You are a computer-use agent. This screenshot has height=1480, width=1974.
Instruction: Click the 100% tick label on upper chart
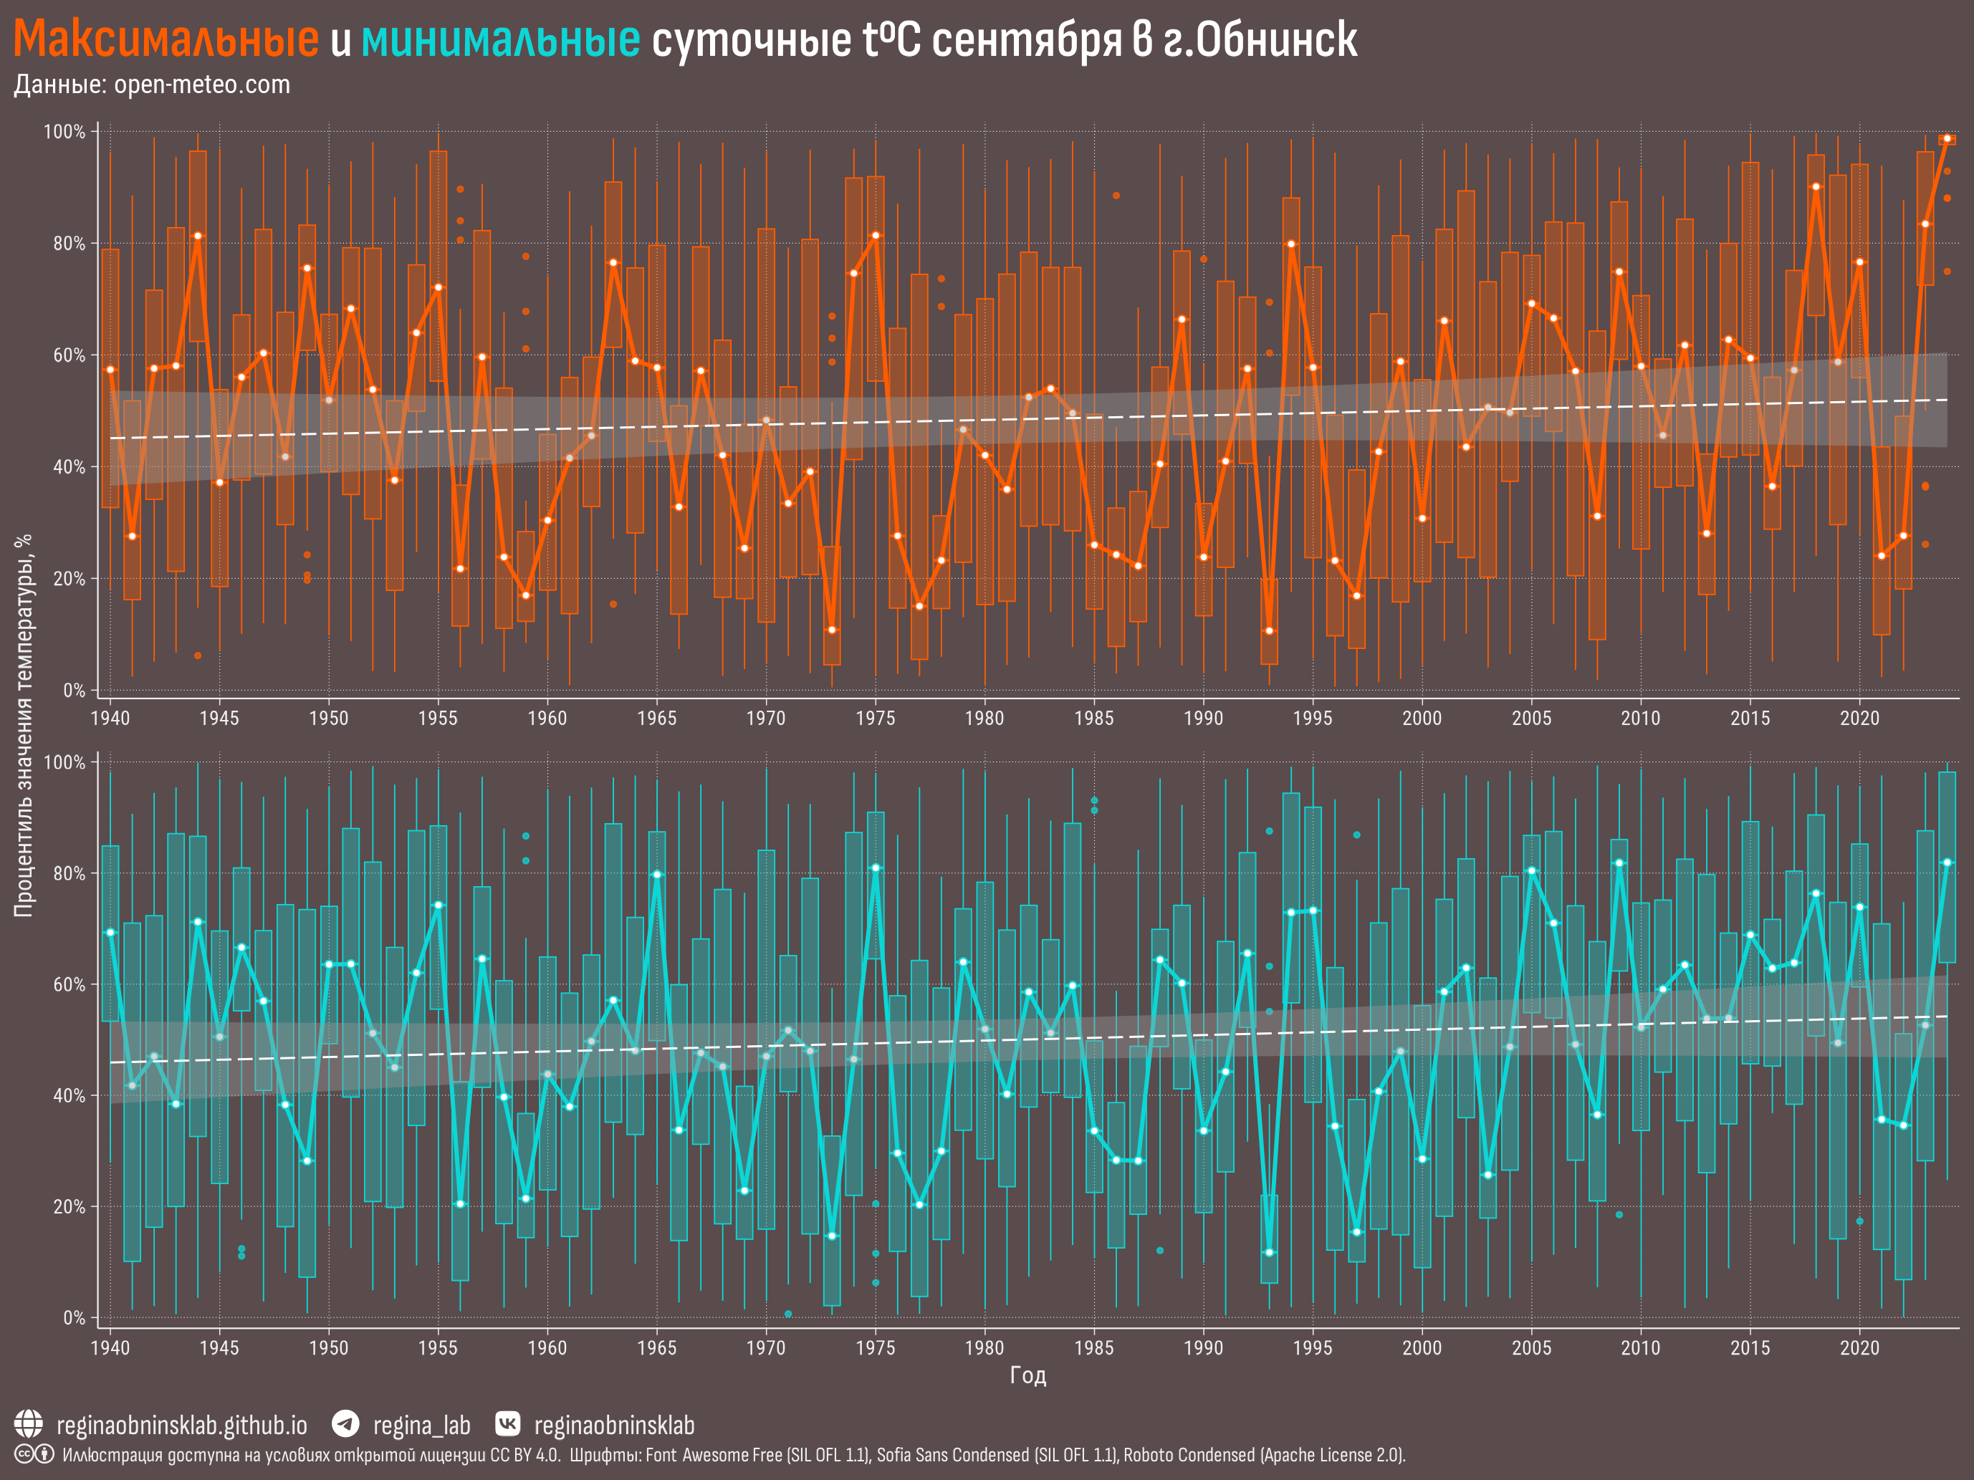[x=64, y=132]
